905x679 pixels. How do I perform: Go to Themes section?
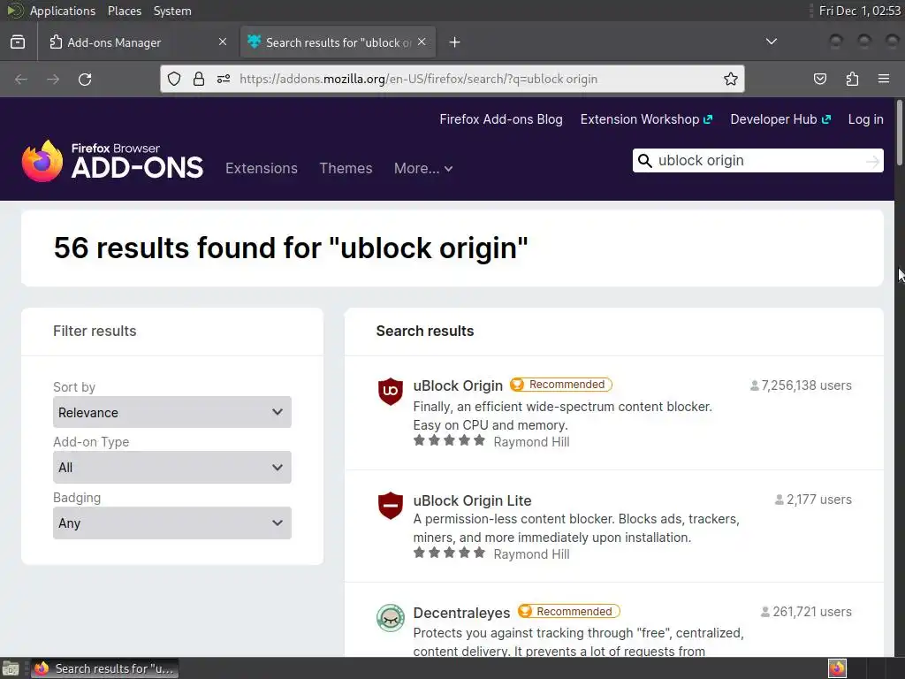click(x=346, y=168)
